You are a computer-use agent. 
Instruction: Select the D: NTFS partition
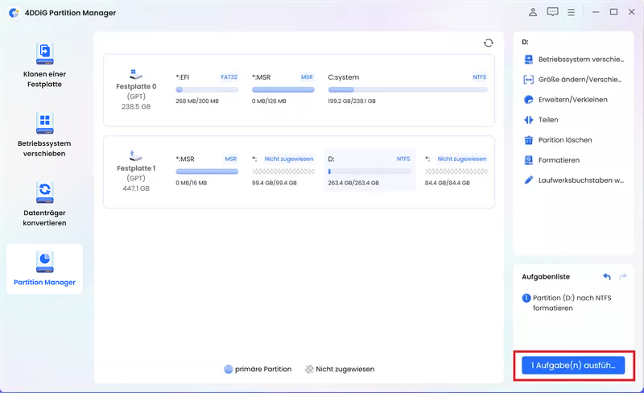pos(369,170)
